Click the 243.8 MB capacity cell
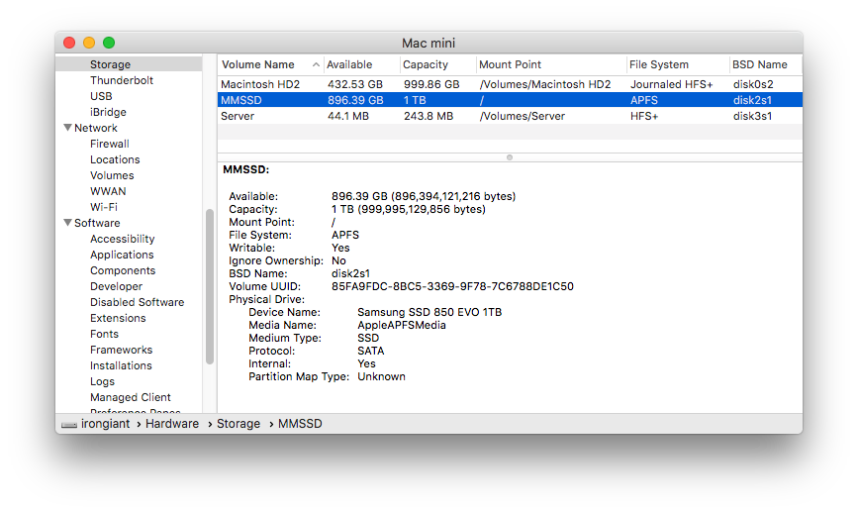Viewport: 858px width, 513px height. tap(429, 116)
